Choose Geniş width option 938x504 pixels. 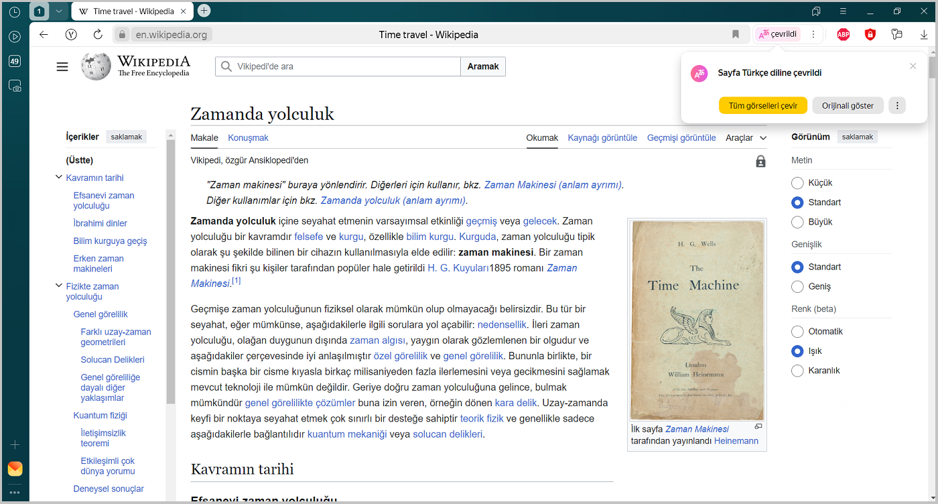(x=797, y=287)
